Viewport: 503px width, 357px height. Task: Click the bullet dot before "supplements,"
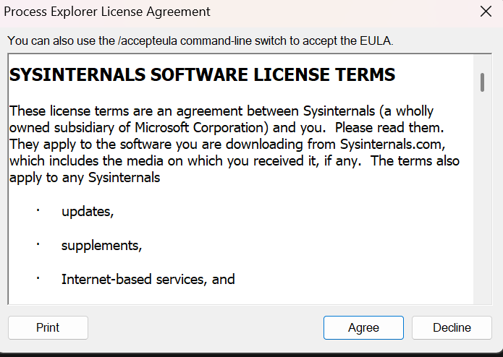point(38,244)
